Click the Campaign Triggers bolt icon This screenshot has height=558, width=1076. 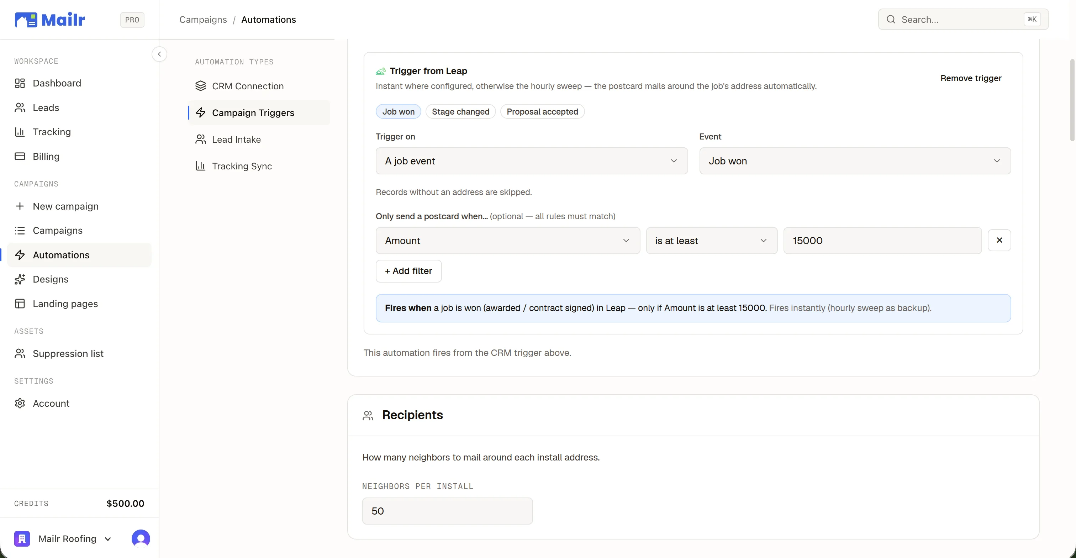click(x=200, y=113)
